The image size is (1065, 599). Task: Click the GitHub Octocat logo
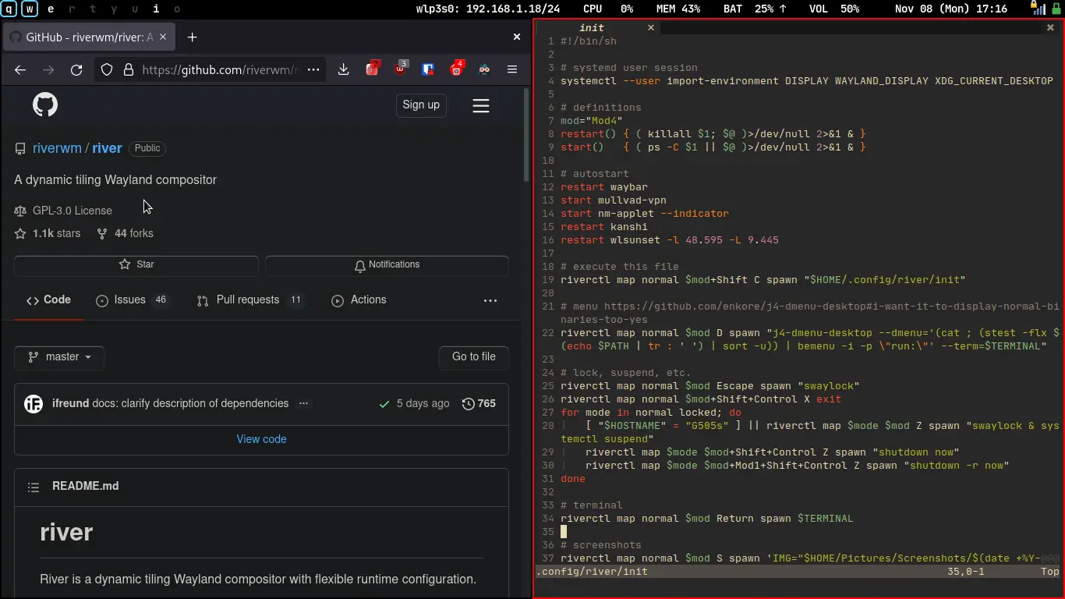click(45, 105)
